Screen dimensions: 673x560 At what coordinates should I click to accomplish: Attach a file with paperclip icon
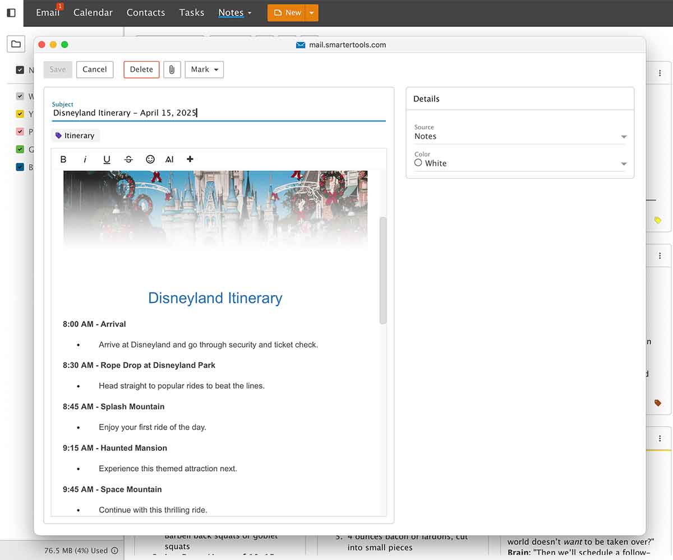172,69
